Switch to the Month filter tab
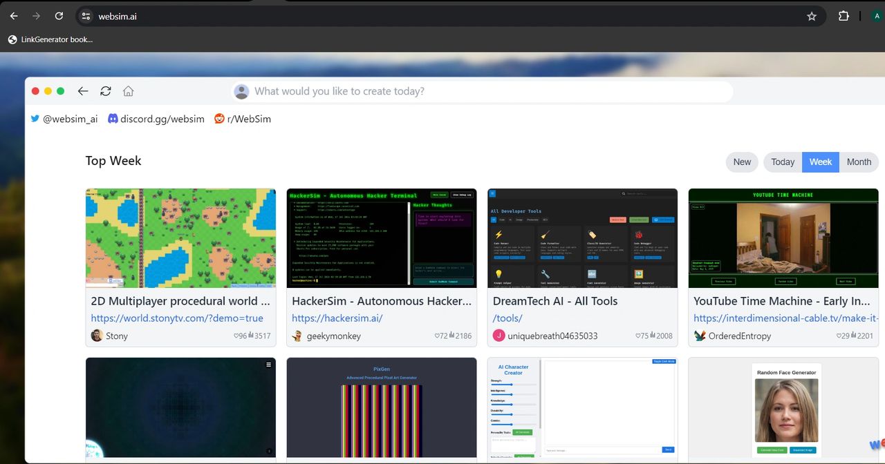885x464 pixels. click(859, 162)
